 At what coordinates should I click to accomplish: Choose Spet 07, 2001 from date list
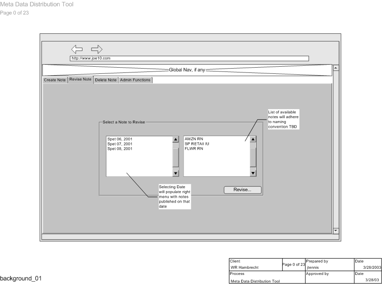(x=120, y=144)
